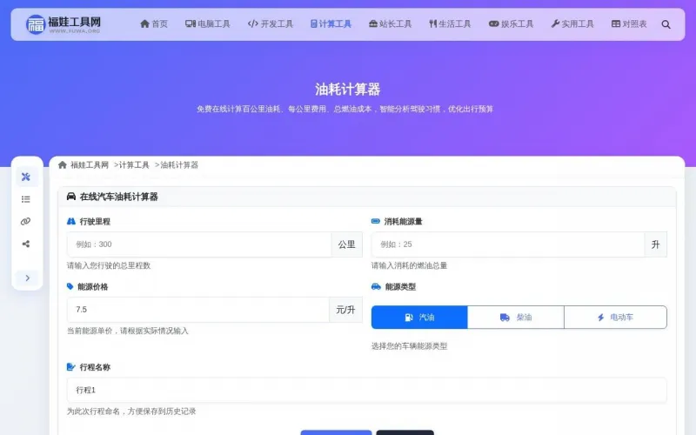Go to 福娃工具网 breadcrumb link
Image resolution: width=696 pixels, height=435 pixels.
(x=90, y=165)
